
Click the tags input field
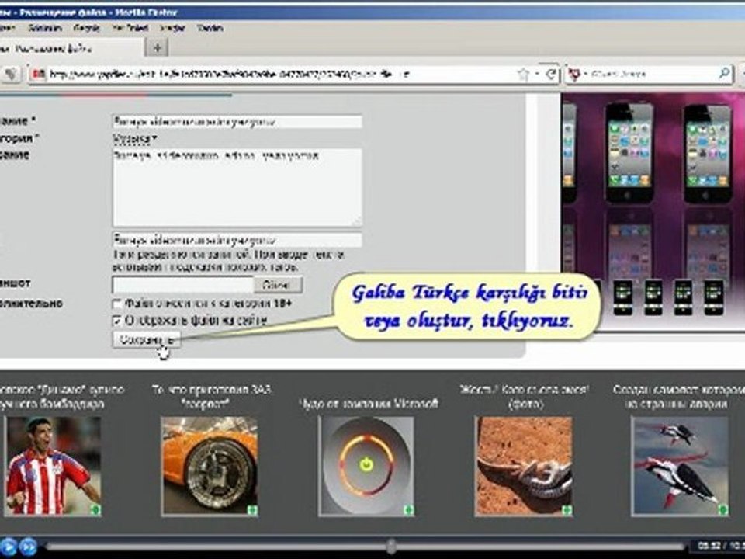click(237, 240)
